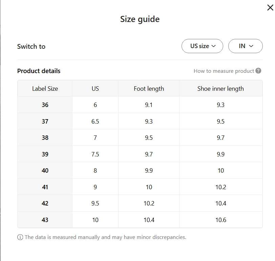
Task: Select the label size 42 row
Action: 45,203
